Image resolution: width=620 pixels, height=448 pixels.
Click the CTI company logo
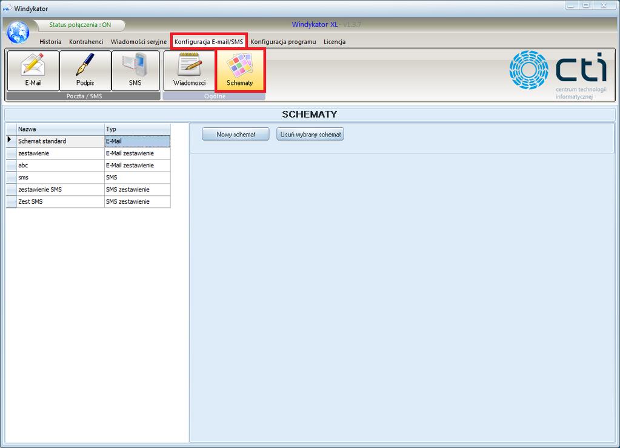coord(558,75)
